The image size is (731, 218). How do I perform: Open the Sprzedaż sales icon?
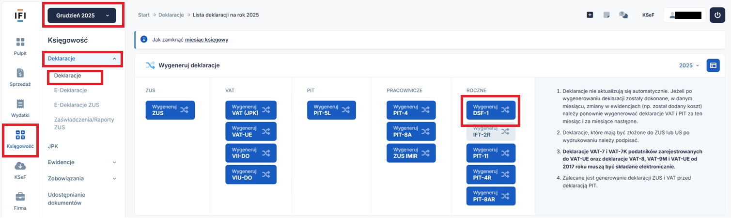coord(20,77)
